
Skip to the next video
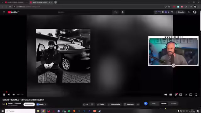(x=8, y=94)
